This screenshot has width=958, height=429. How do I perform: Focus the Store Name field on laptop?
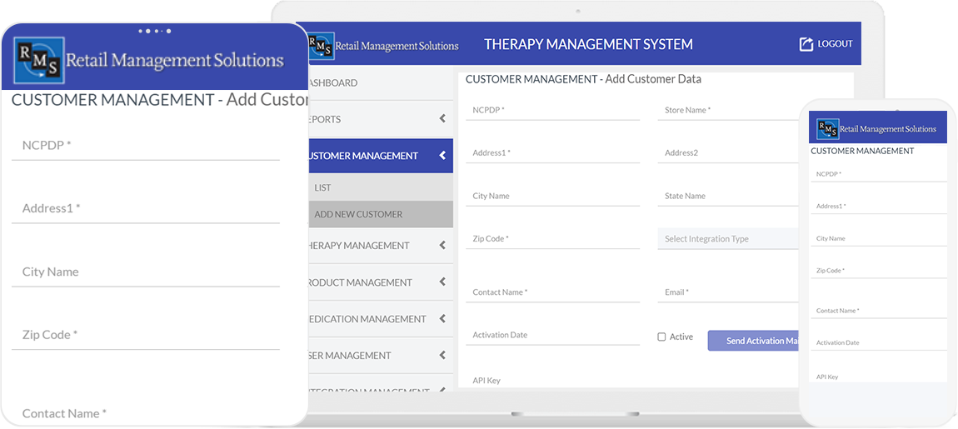click(x=728, y=111)
